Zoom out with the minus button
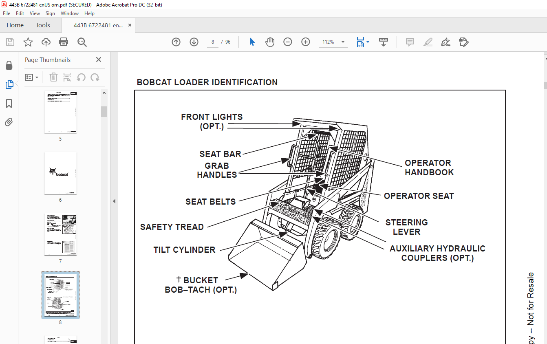This screenshot has height=344, width=547. [x=288, y=42]
